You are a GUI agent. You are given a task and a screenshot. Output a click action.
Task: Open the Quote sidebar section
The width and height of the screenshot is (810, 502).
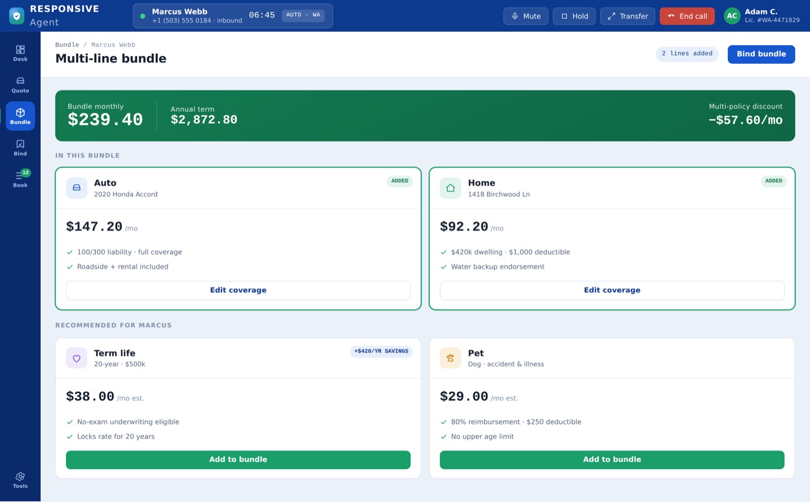tap(20, 85)
